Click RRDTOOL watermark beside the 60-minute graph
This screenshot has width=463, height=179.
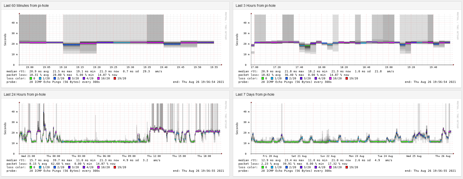tap(226, 26)
